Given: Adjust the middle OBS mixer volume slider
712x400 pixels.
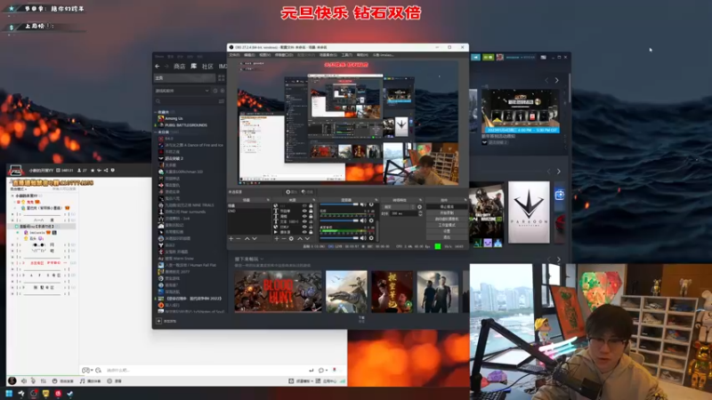Looking at the screenshot, I should (x=339, y=220).
